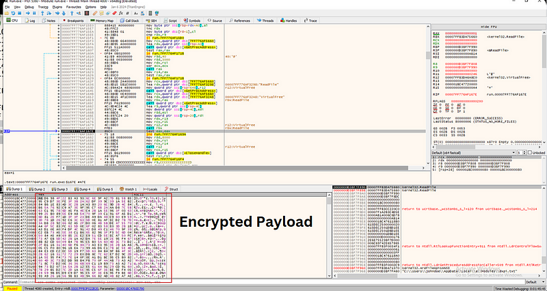
Task: Open the Labels toolbar icon
Action: click(x=108, y=13)
